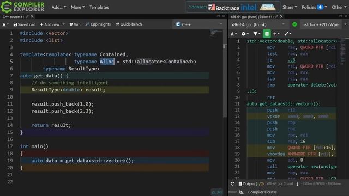Click the Sponsors link
The height and width of the screenshot is (196, 349).
coord(198,7)
